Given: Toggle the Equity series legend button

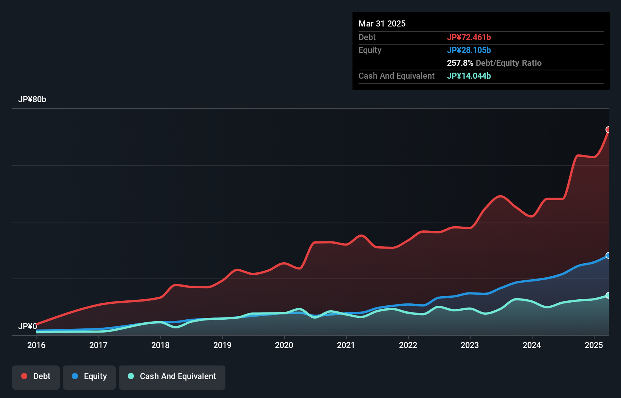Looking at the screenshot, I should [89, 377].
